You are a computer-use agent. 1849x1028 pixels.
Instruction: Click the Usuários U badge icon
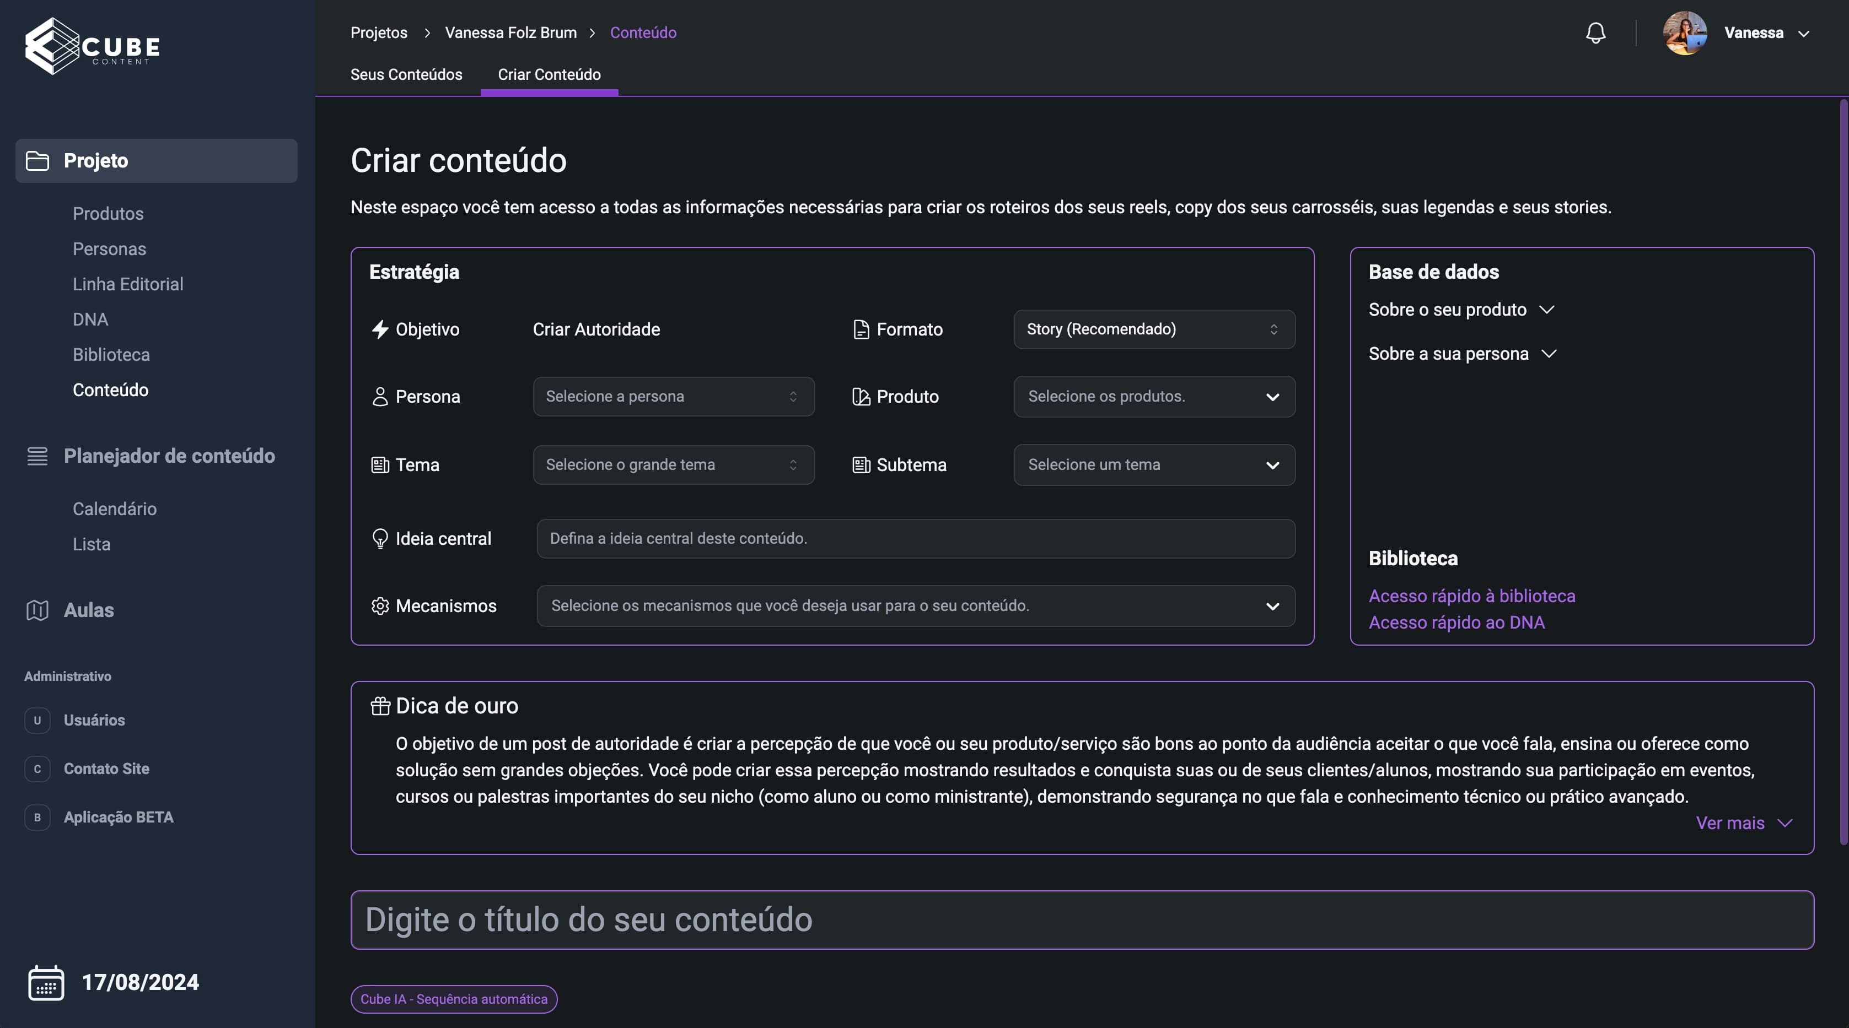coord(37,720)
